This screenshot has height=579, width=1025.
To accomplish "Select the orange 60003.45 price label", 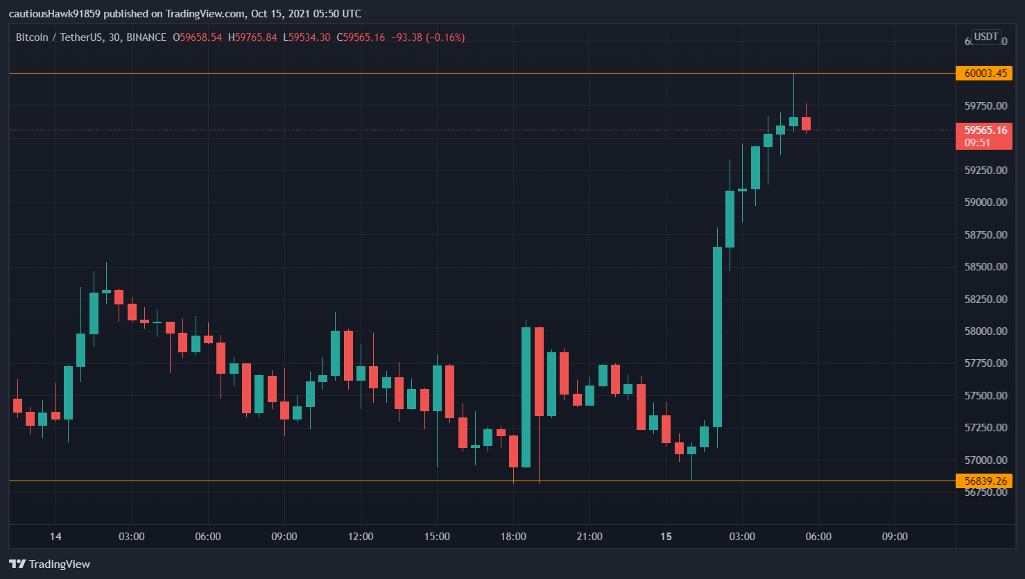I will pos(984,74).
